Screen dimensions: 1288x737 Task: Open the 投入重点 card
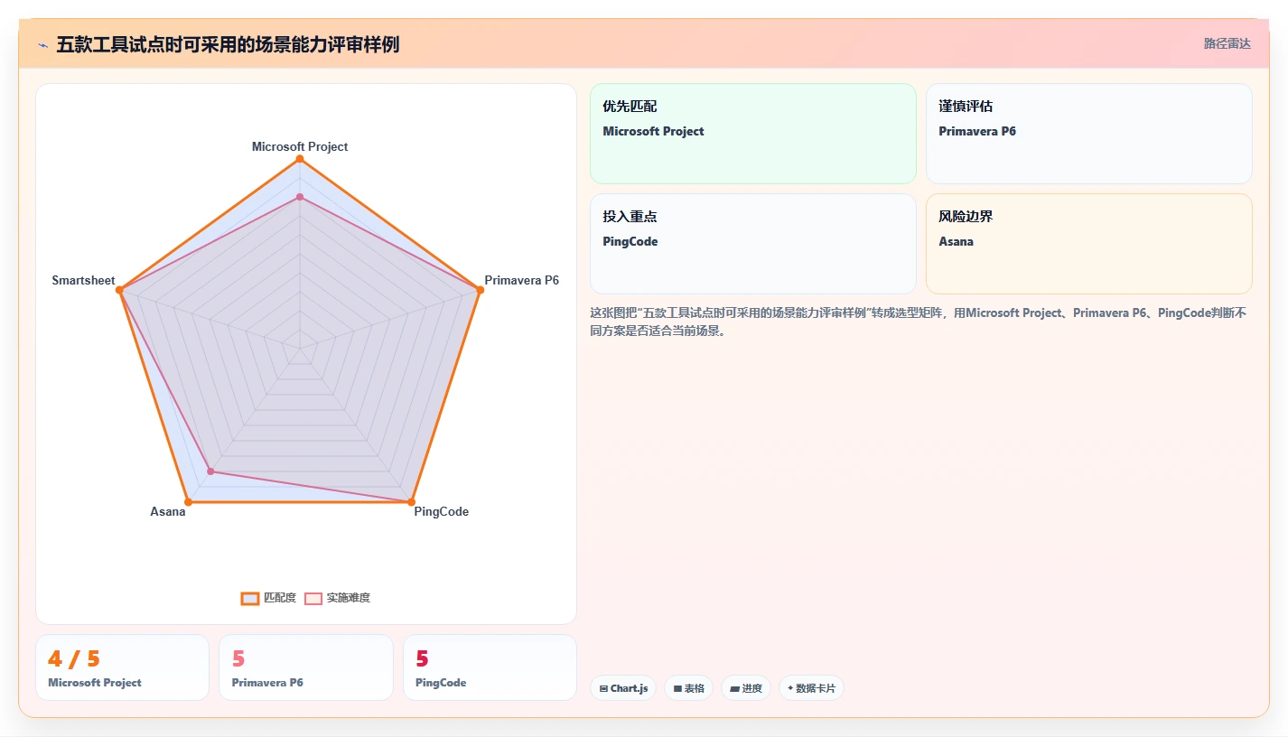click(x=753, y=244)
